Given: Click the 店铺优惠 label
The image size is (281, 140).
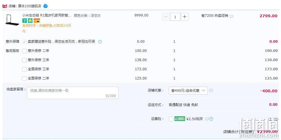Looking at the screenshot, I should (x=156, y=90).
